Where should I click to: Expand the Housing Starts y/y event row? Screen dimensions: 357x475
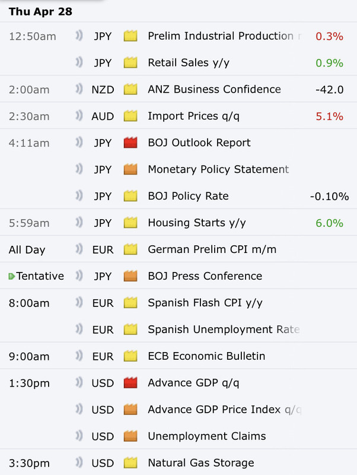[x=179, y=223]
